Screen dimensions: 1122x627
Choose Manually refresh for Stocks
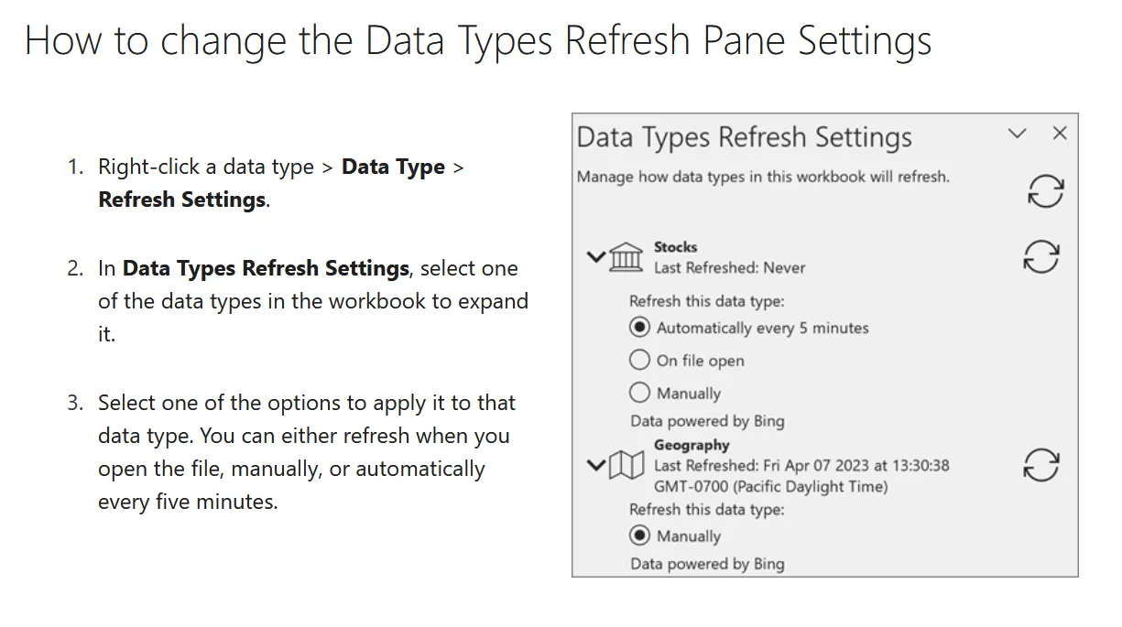[x=640, y=394]
